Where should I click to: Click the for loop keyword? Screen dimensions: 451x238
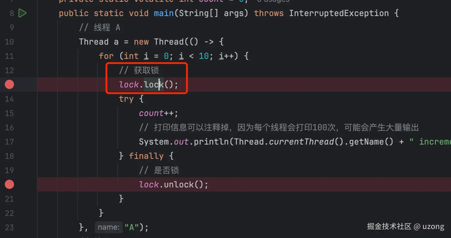coord(106,56)
